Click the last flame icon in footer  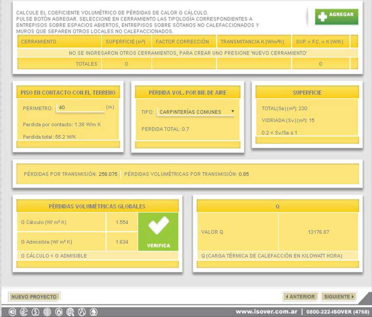[x=94, y=312]
